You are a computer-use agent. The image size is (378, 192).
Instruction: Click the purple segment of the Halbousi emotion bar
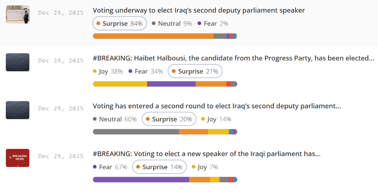171,84
